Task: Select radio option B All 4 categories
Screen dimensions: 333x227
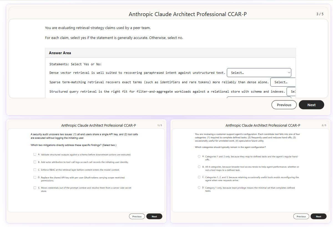Action: [199, 167]
